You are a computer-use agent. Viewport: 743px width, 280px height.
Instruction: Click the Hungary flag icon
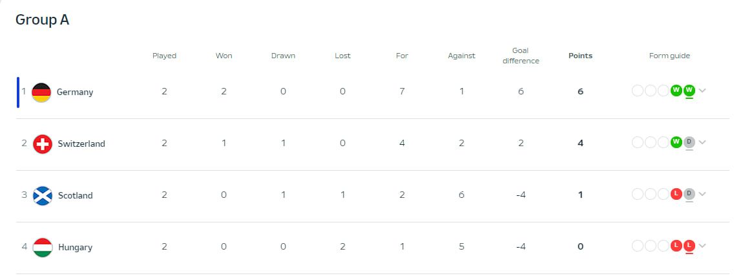coord(43,247)
